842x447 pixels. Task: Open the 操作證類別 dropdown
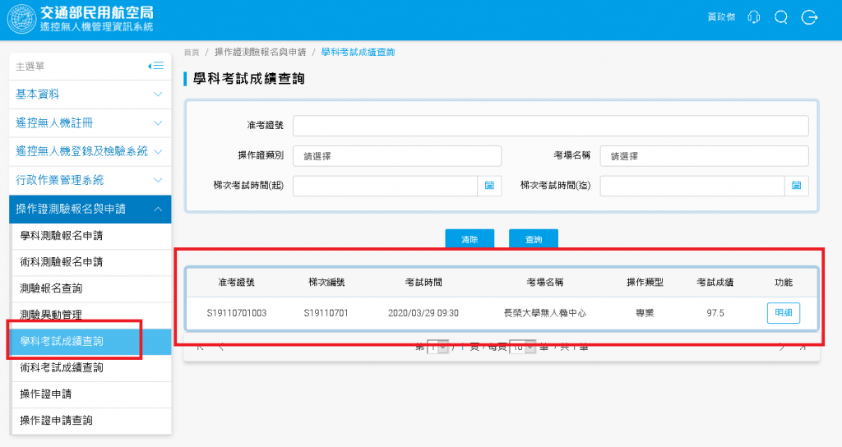pyautogui.click(x=397, y=155)
